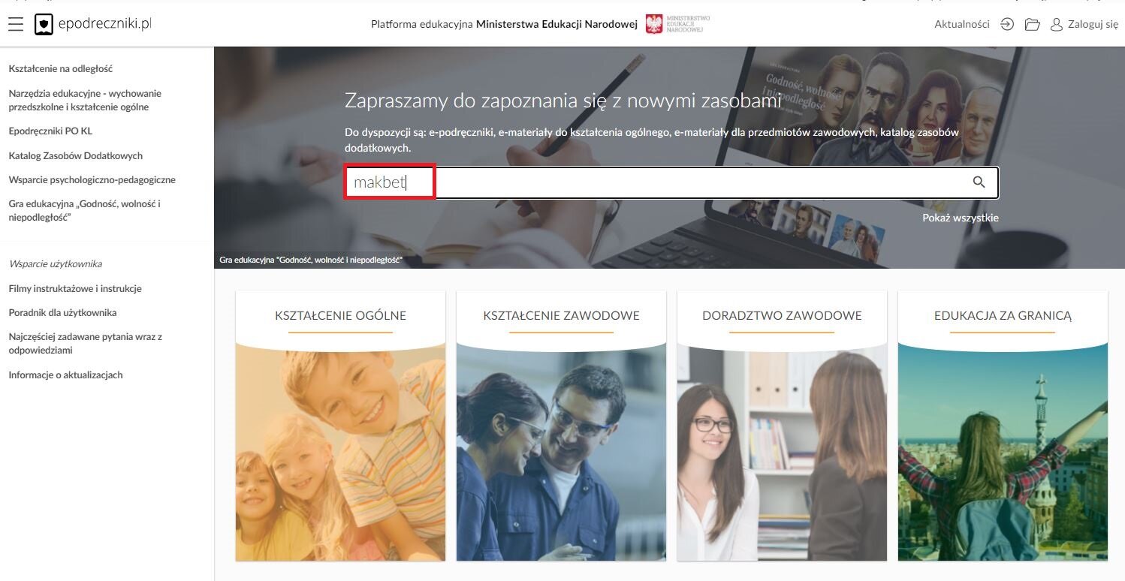Open the Kształcenie ogólne tile

340,426
